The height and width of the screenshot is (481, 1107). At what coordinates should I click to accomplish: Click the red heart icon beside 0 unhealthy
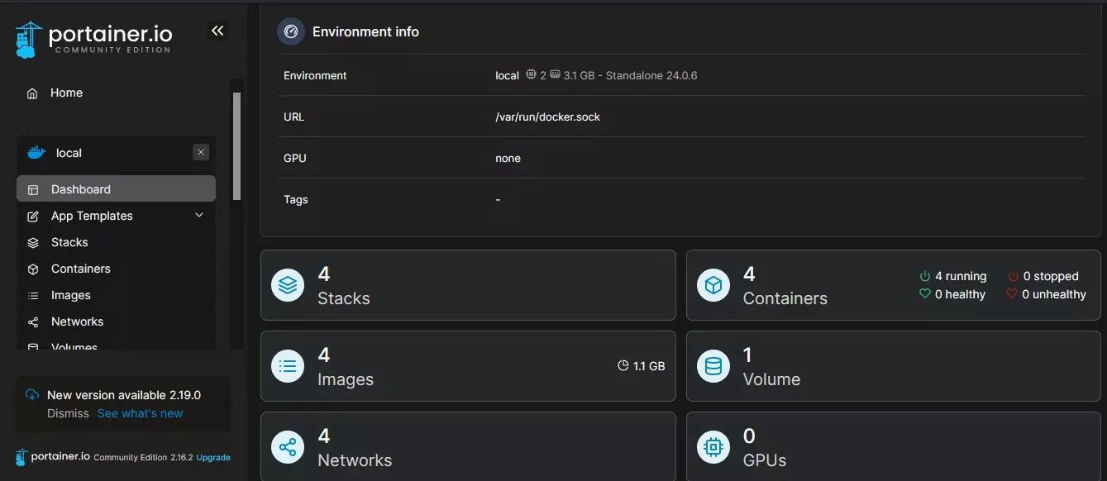tap(1012, 294)
